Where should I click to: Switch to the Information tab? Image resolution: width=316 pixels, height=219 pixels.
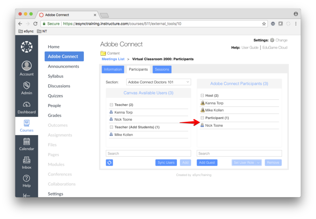tap(113, 70)
